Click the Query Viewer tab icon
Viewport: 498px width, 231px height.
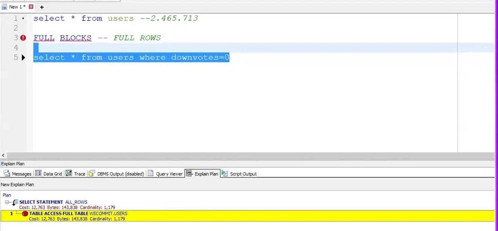[151, 173]
